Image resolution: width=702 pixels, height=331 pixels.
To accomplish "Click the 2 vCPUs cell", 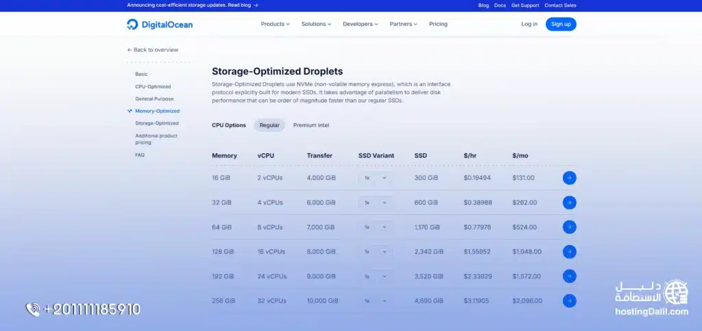I will (270, 178).
